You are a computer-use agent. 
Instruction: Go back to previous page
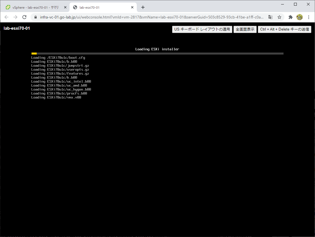click(6, 17)
